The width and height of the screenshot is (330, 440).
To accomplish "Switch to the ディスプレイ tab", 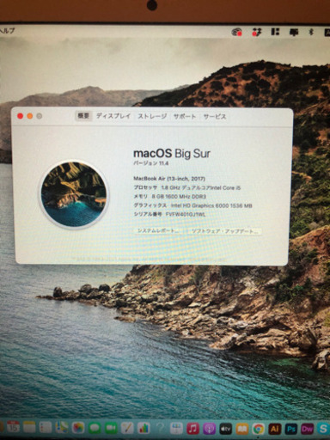I will 113,116.
